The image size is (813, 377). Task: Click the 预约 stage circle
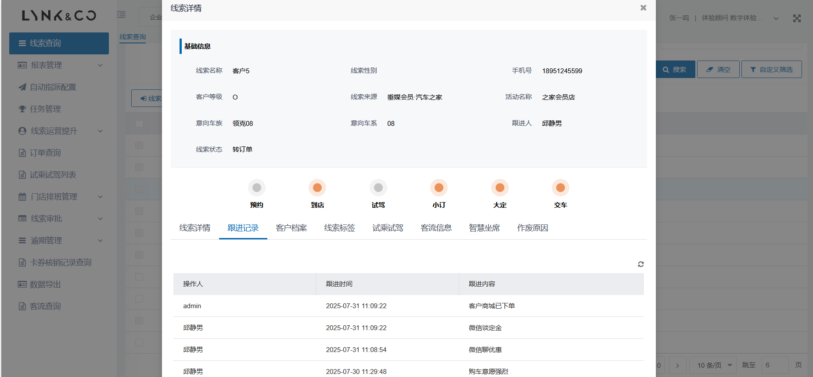257,188
